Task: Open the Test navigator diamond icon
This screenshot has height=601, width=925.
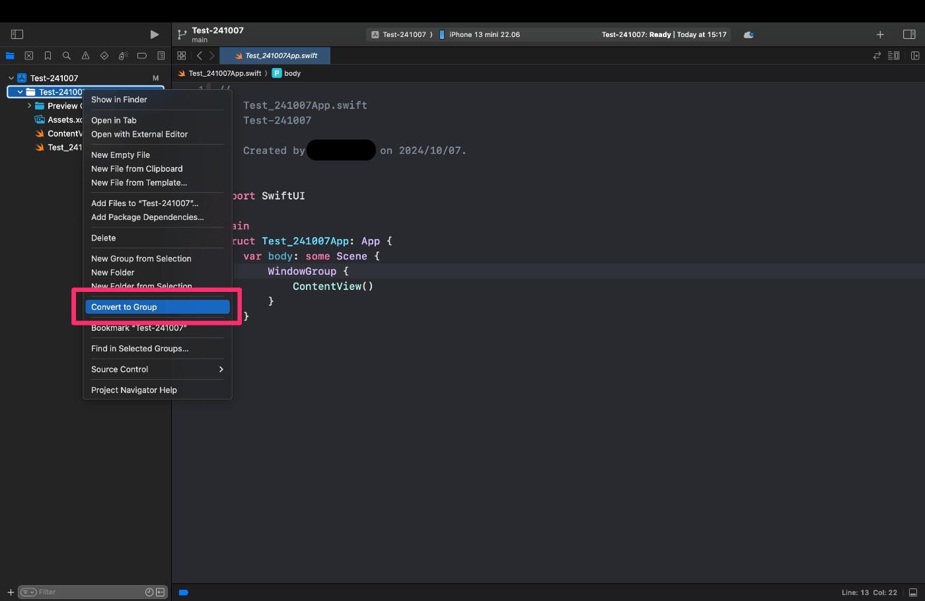Action: (x=104, y=55)
